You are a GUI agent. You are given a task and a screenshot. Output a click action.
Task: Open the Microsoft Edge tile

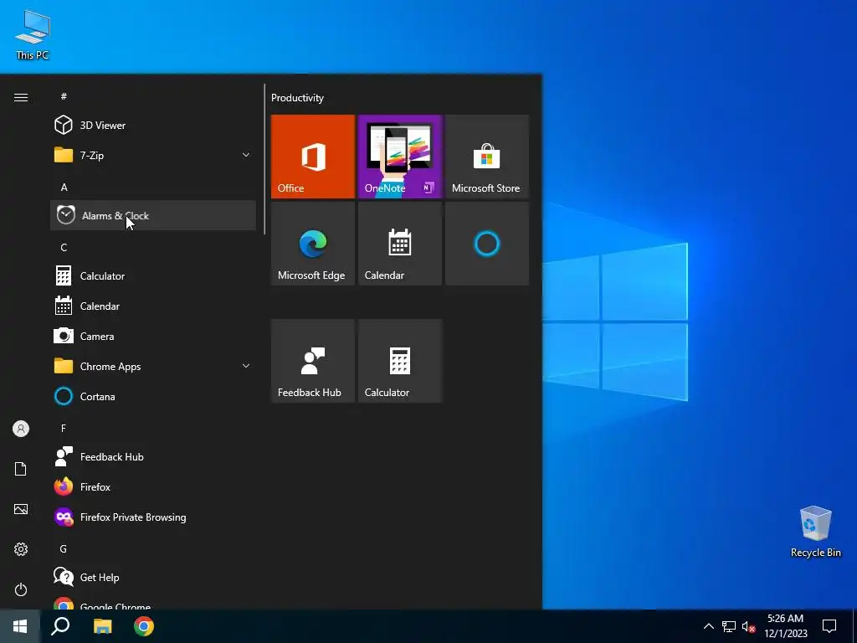(x=313, y=244)
